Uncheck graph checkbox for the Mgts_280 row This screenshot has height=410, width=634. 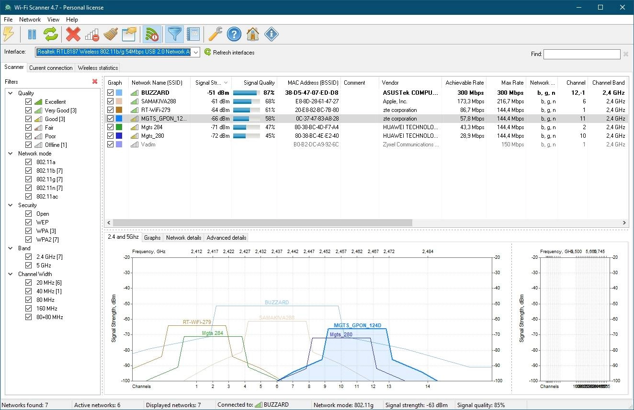tap(111, 136)
